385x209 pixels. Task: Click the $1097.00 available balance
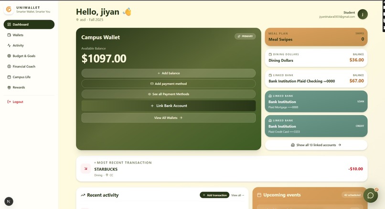point(104,58)
